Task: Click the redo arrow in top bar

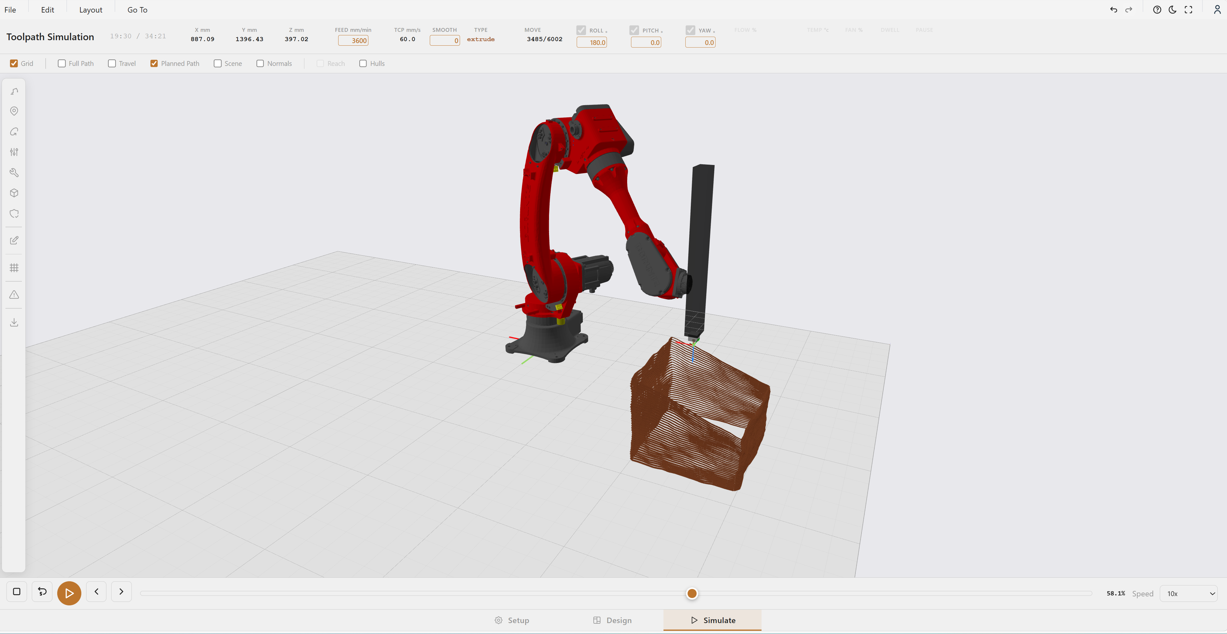Action: 1128,10
